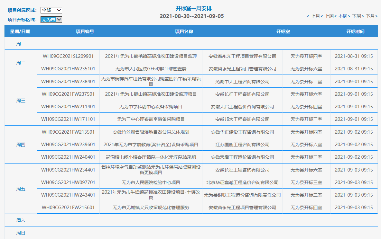Select the 周四 row label
Screen dimensions: 381x239
21,145
